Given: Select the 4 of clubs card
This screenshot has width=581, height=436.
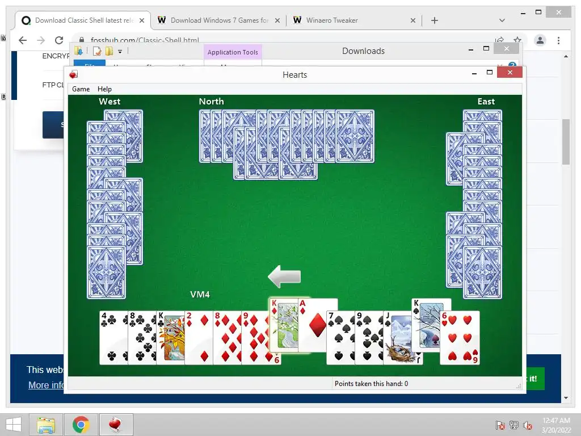Looking at the screenshot, I should point(113,338).
